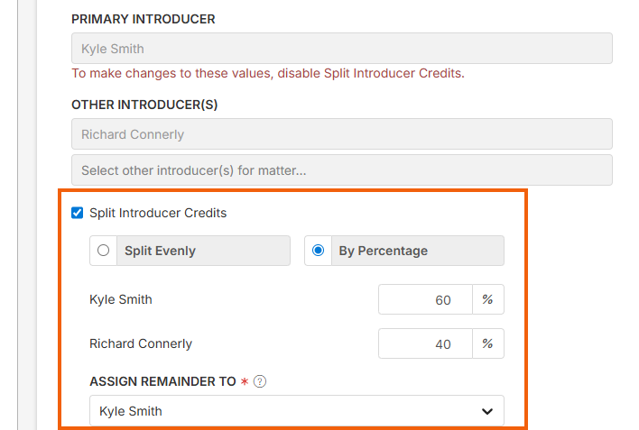Click the Richard Connerly other introducer field

[x=341, y=134]
